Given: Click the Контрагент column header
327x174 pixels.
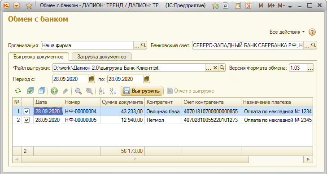Looking at the screenshot, I should (163, 102).
